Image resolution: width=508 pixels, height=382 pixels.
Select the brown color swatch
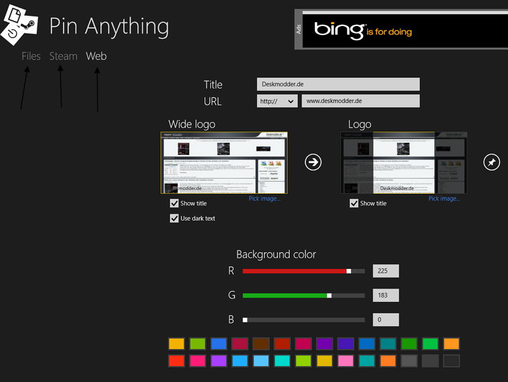261,344
